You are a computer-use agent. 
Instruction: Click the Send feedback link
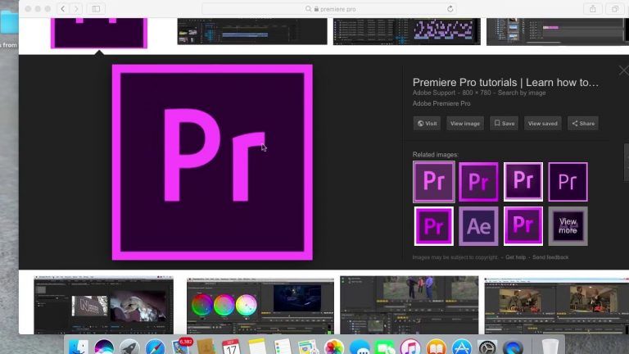550,257
